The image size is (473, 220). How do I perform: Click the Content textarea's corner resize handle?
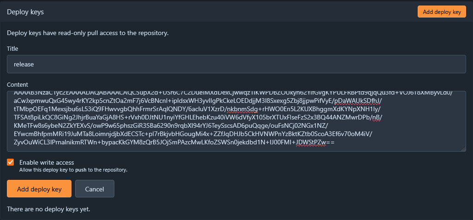[464, 149]
